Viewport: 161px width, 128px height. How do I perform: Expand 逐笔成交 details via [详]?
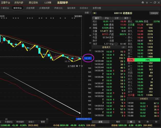tap(123, 47)
